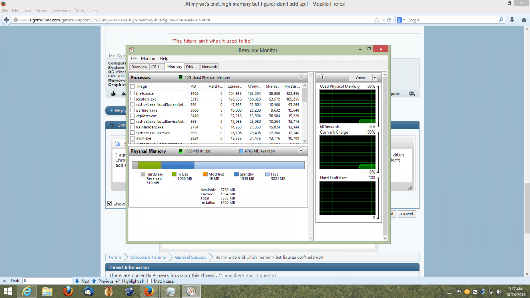Click the multi-quote icon beside Quote

tap(412, 94)
